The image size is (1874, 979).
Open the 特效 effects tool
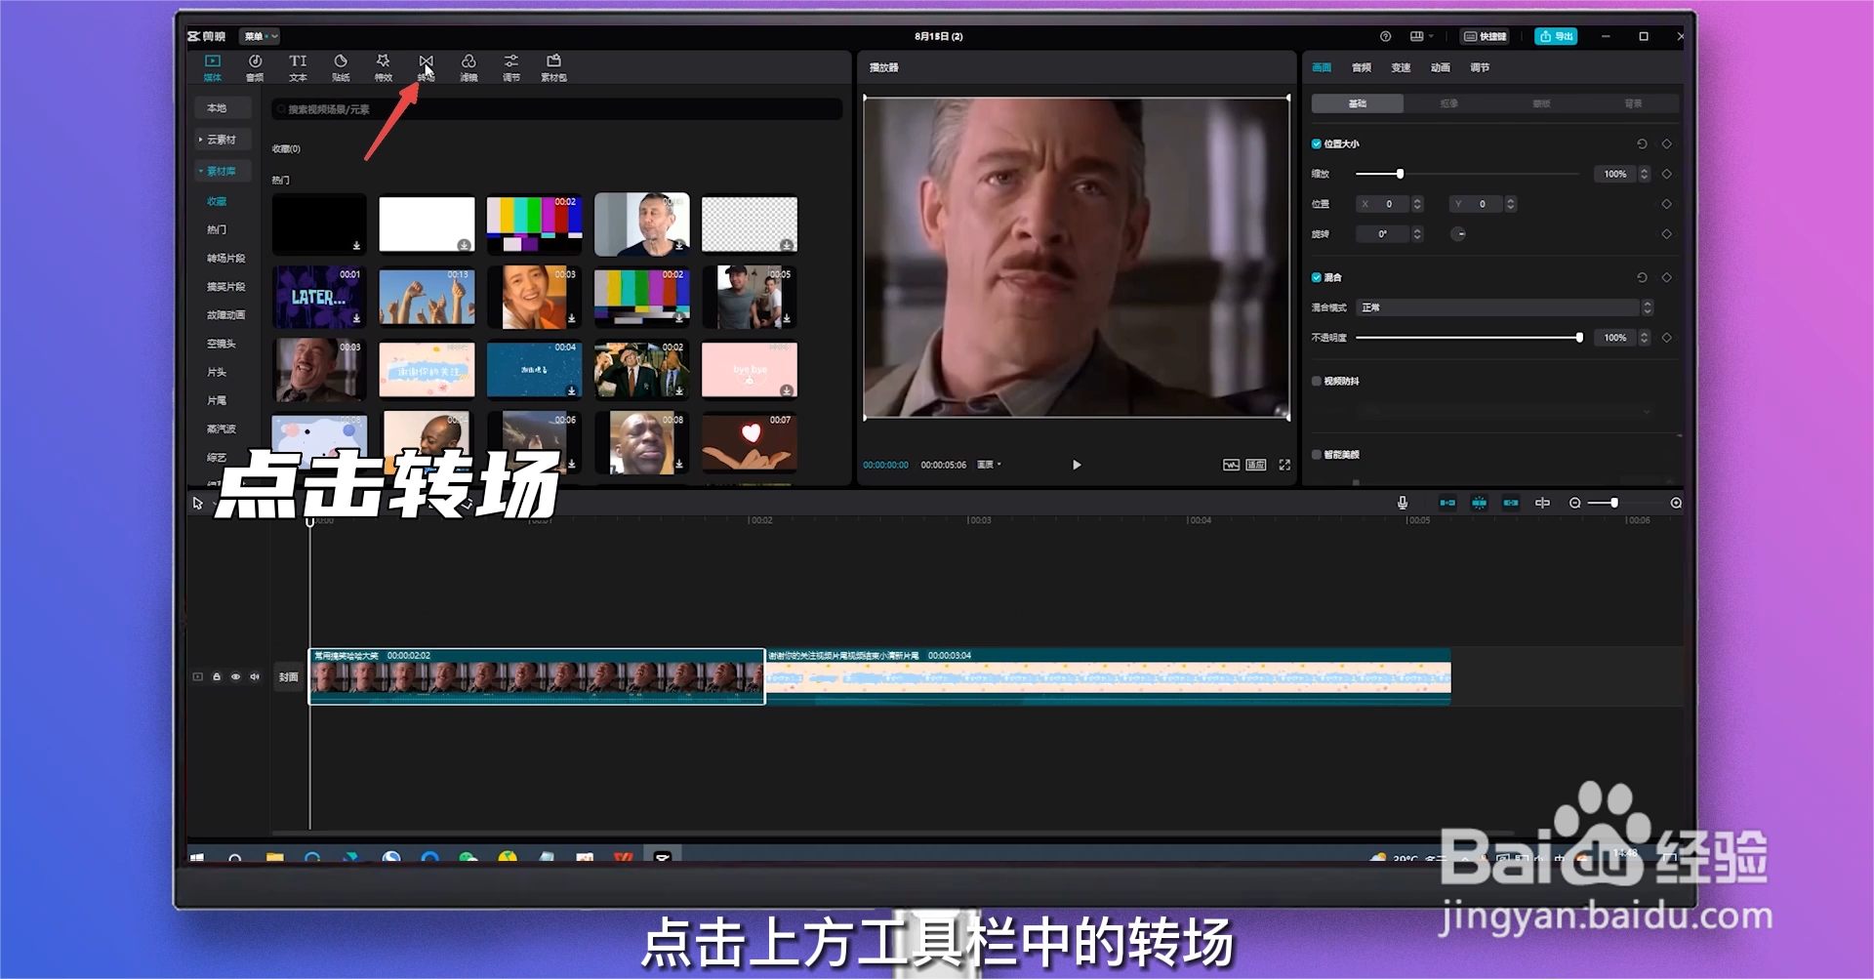coord(384,67)
